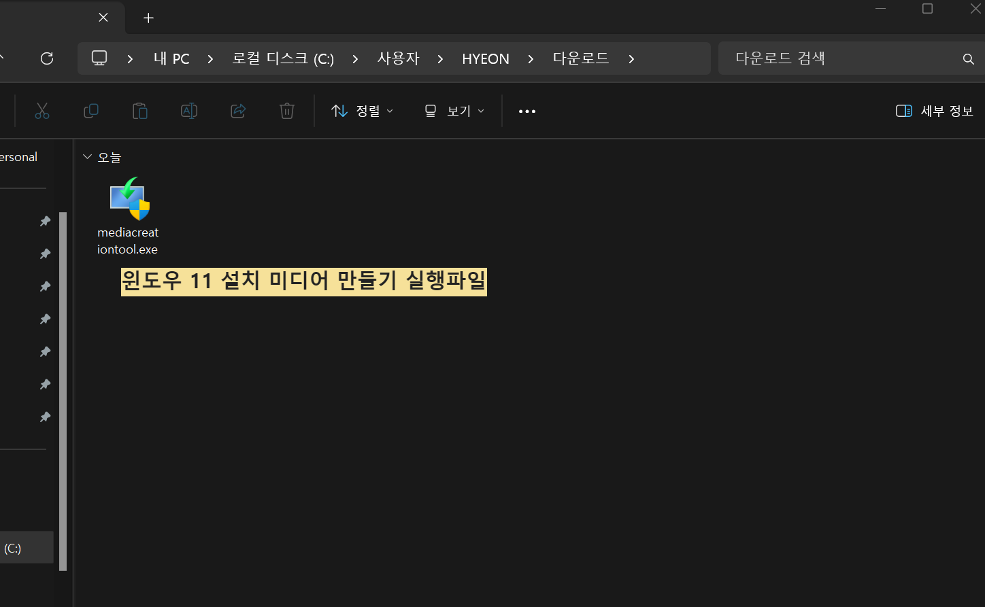Click the mediacreationtool.exe file name

click(x=128, y=241)
